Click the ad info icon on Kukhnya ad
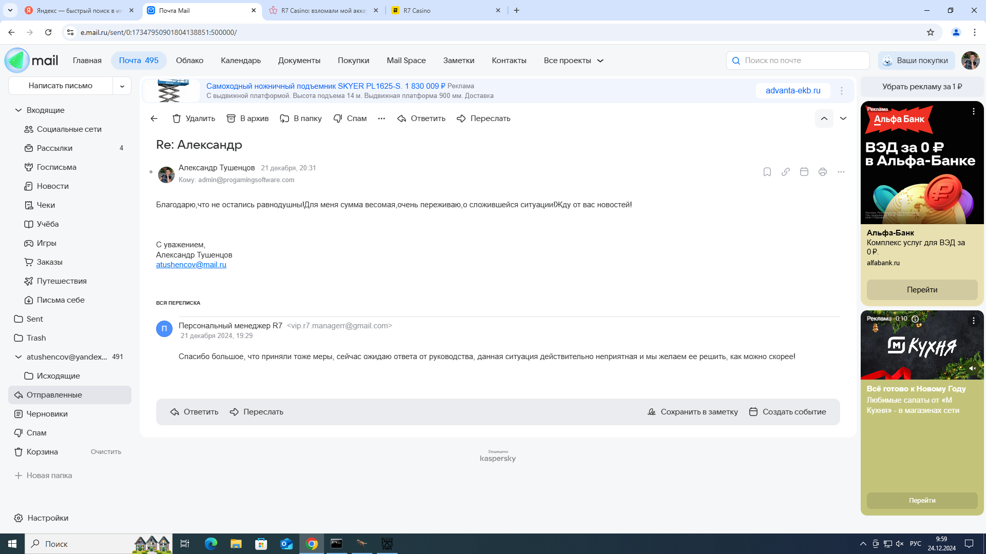Screen dimensions: 986x554 pyautogui.click(x=915, y=319)
